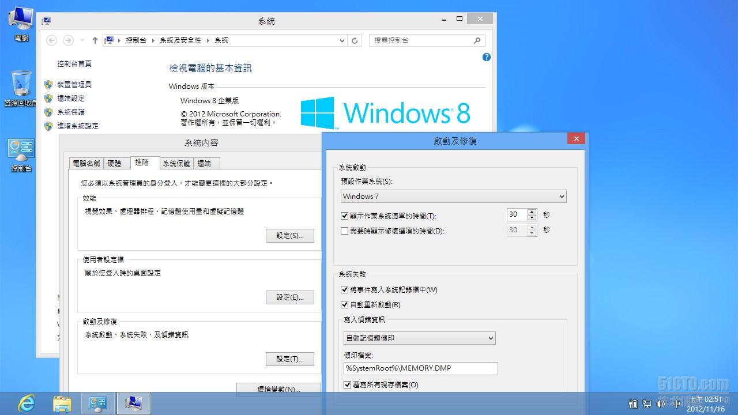Click 設定(E) button under 使用者設定檔
Viewport: 738px width, 415px height.
pyautogui.click(x=290, y=297)
